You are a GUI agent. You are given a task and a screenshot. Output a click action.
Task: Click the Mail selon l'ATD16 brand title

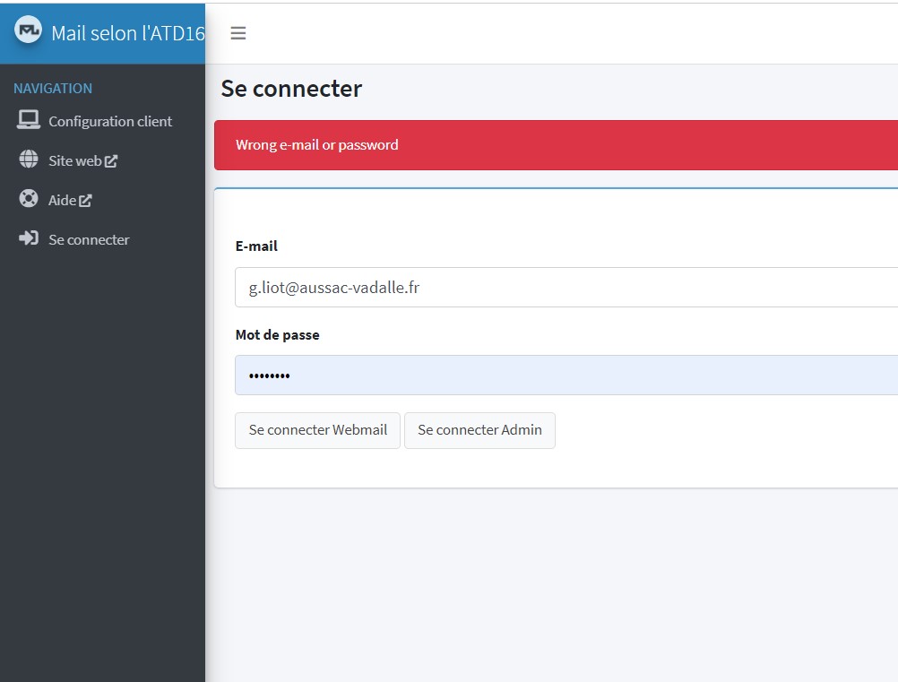pos(127,34)
